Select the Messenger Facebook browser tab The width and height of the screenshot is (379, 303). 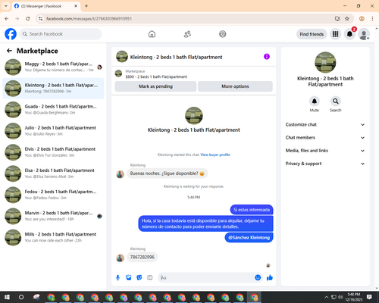tap(46, 6)
